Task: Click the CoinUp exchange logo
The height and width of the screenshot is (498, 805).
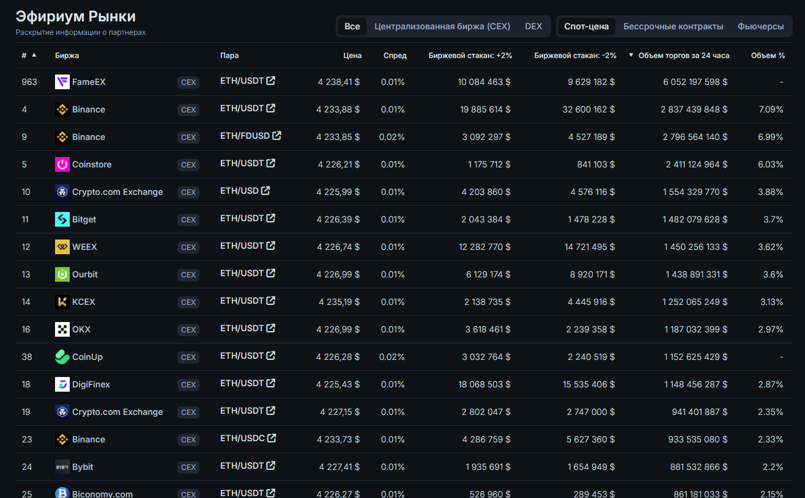Action: [x=62, y=357]
